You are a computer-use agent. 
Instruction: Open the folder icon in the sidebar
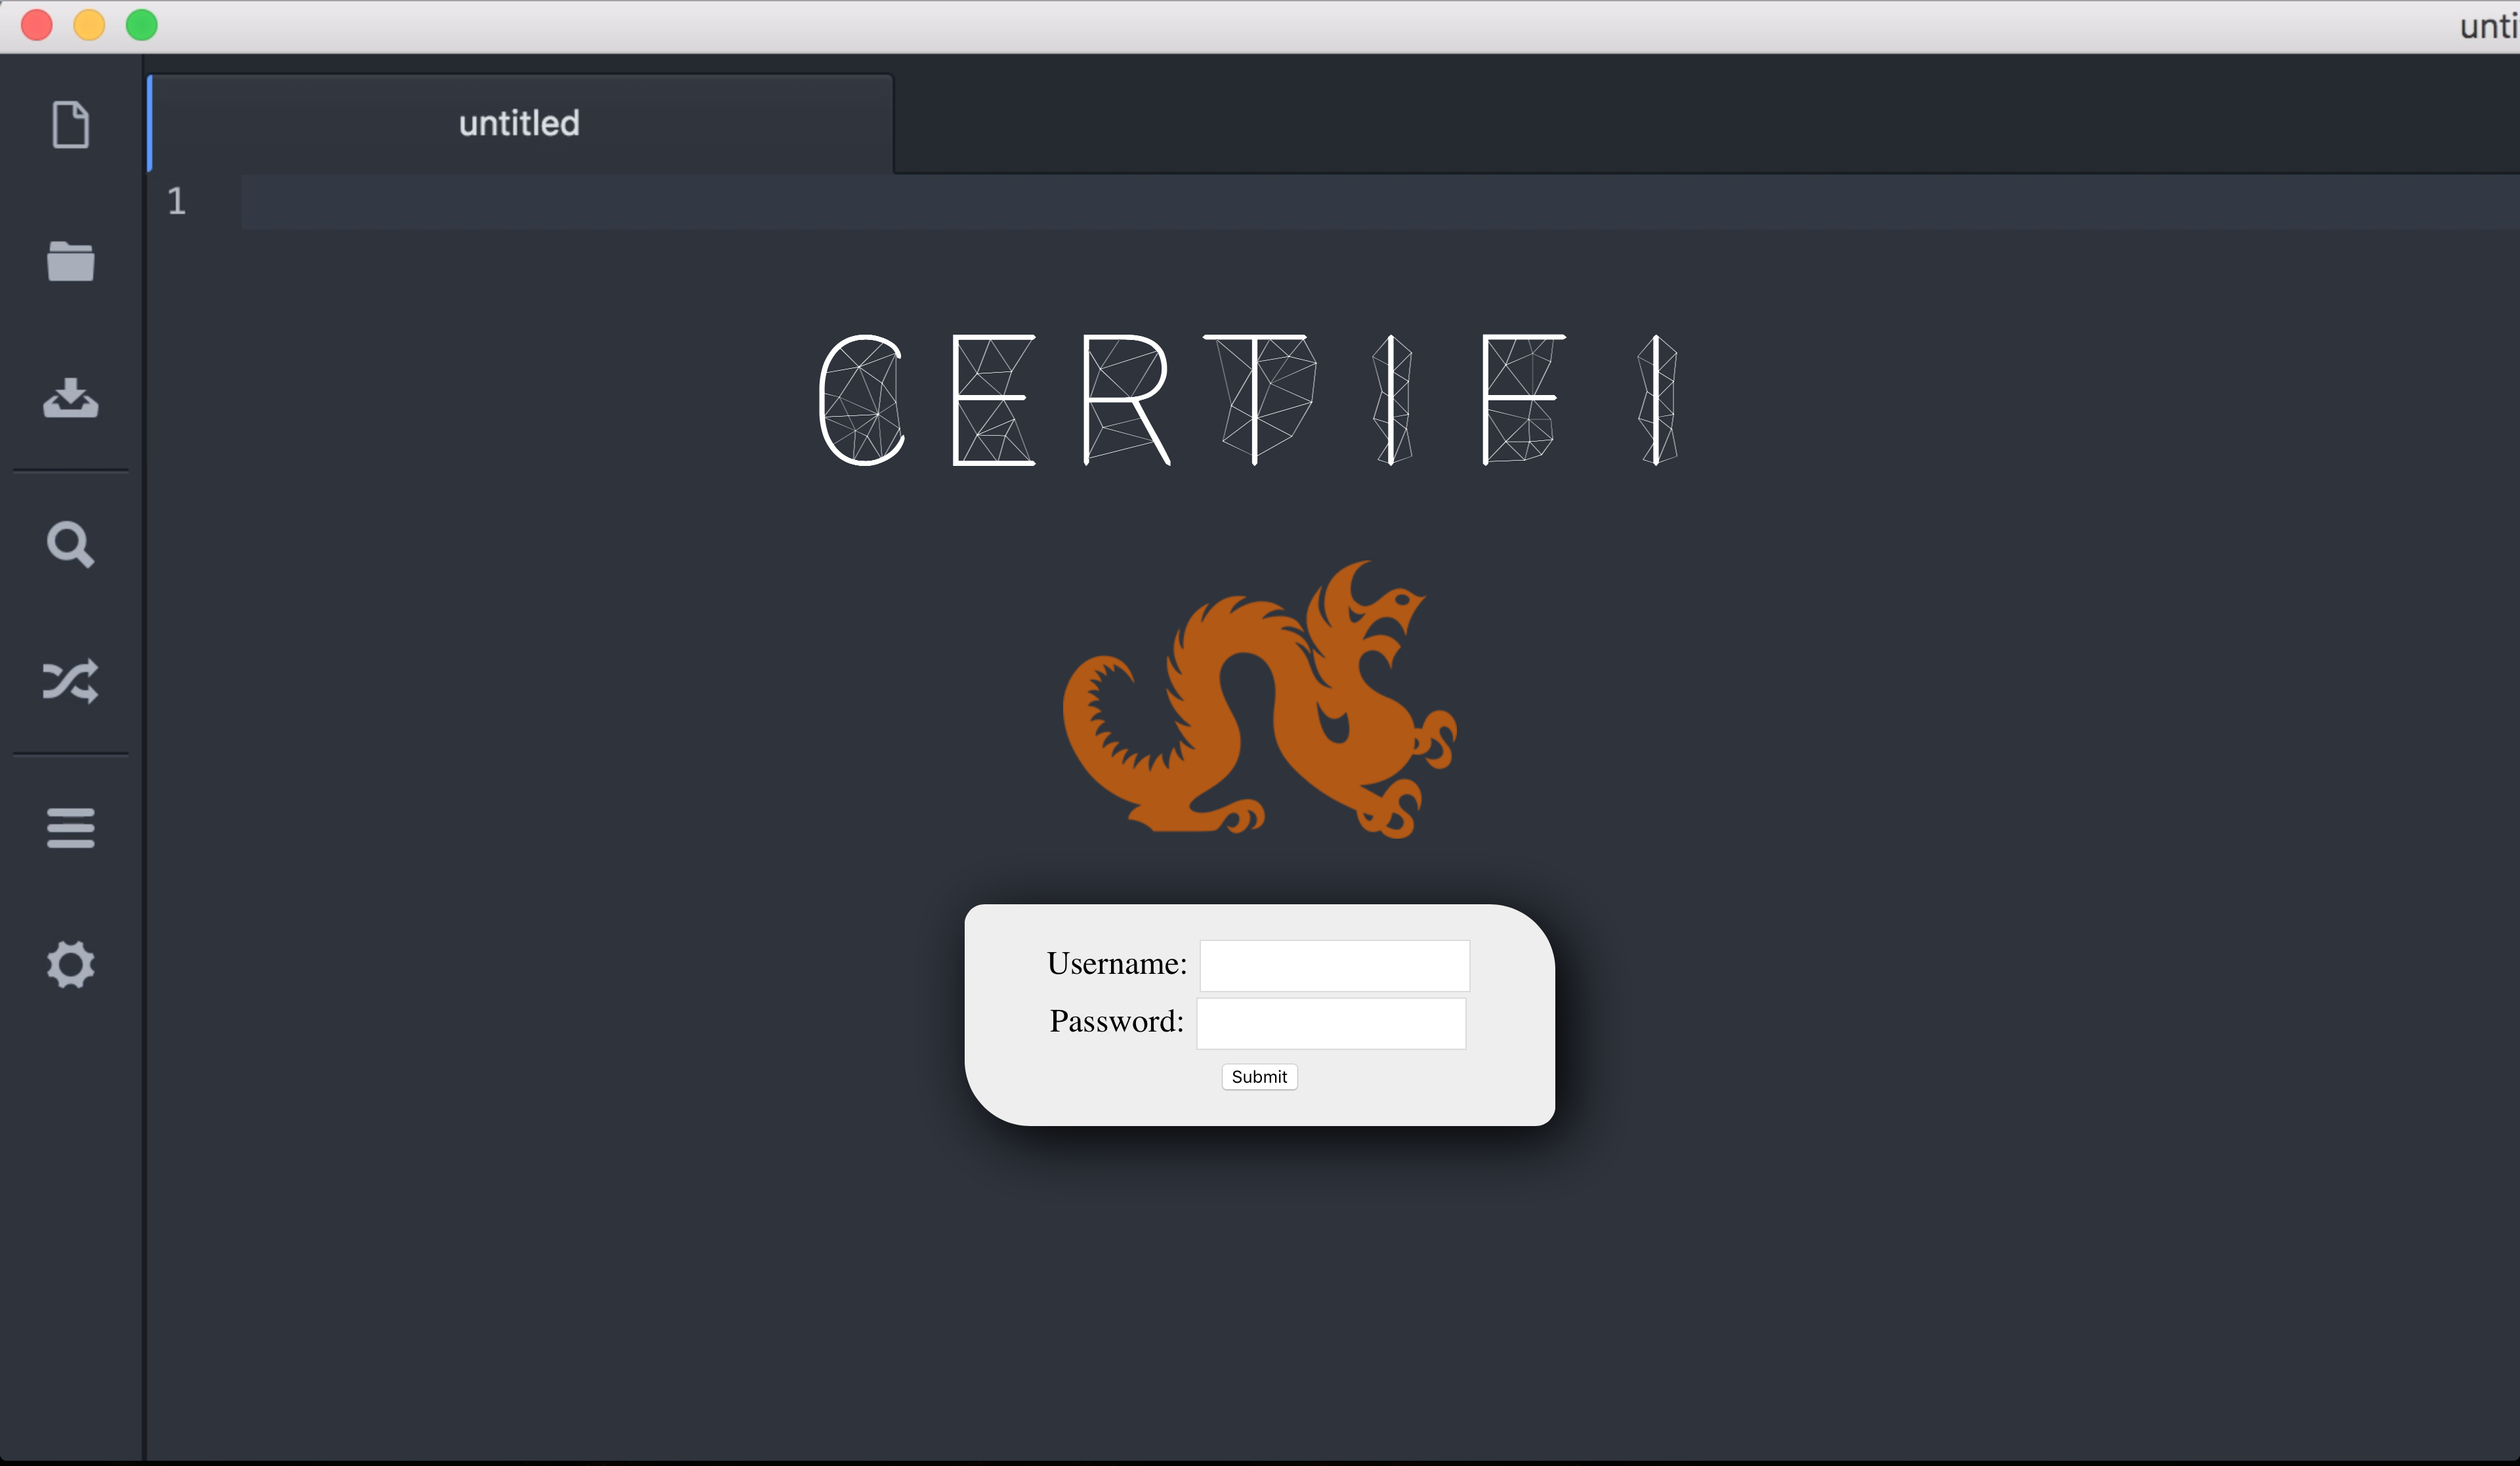pos(70,262)
